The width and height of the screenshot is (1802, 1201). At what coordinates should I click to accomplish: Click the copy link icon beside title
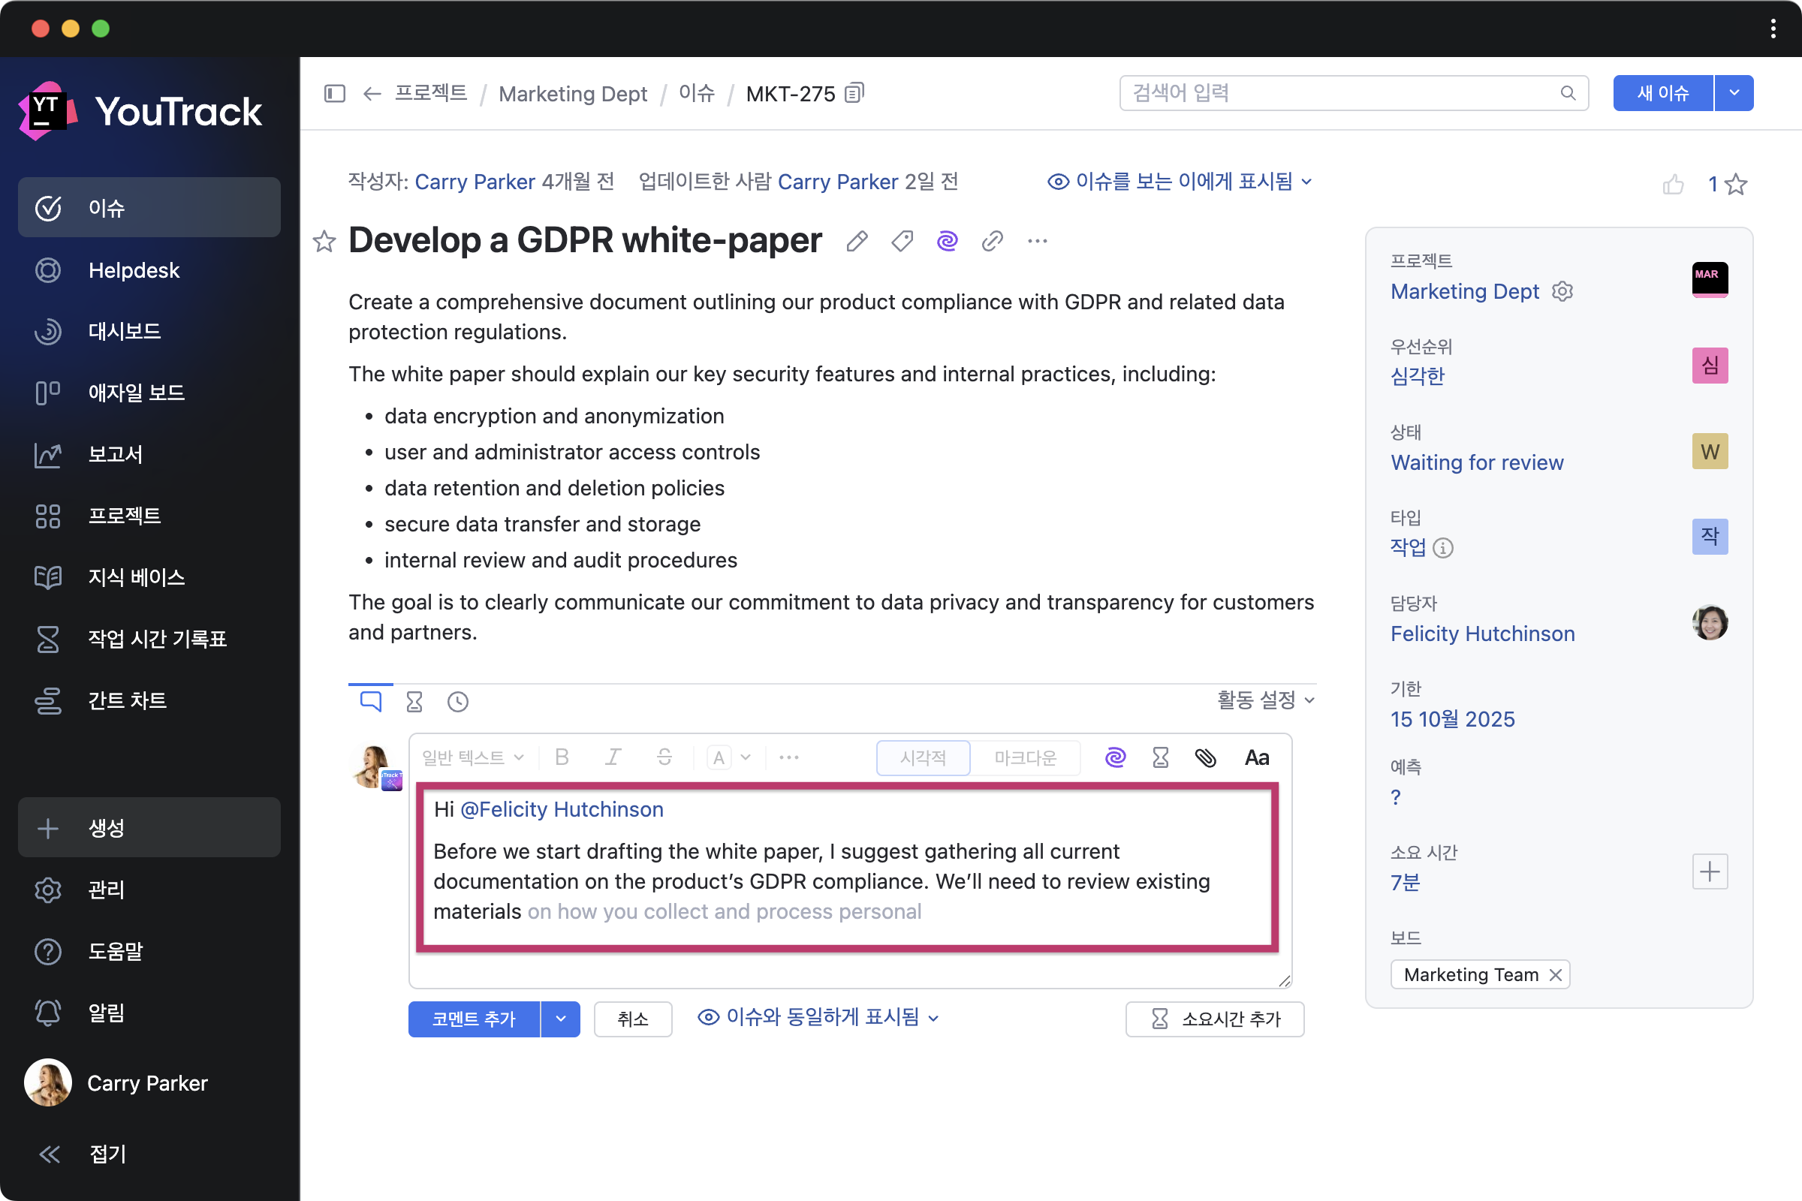tap(992, 241)
